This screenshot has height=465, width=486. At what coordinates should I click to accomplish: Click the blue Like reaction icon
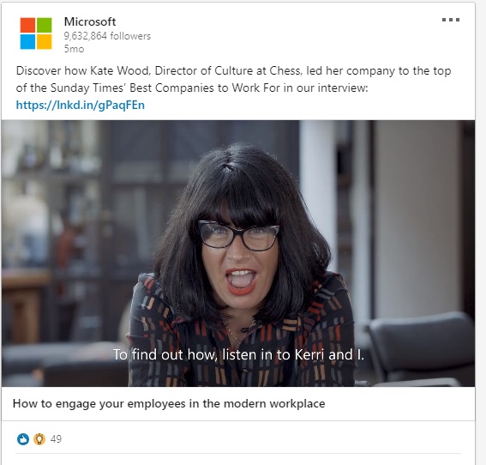23,439
